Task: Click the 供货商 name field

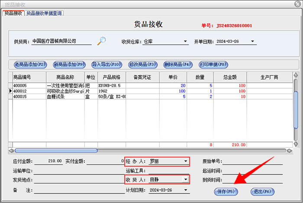Action: (x=61, y=42)
